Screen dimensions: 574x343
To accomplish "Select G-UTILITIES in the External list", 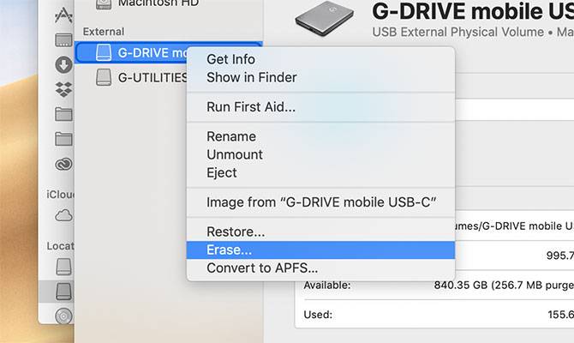I will (x=152, y=77).
